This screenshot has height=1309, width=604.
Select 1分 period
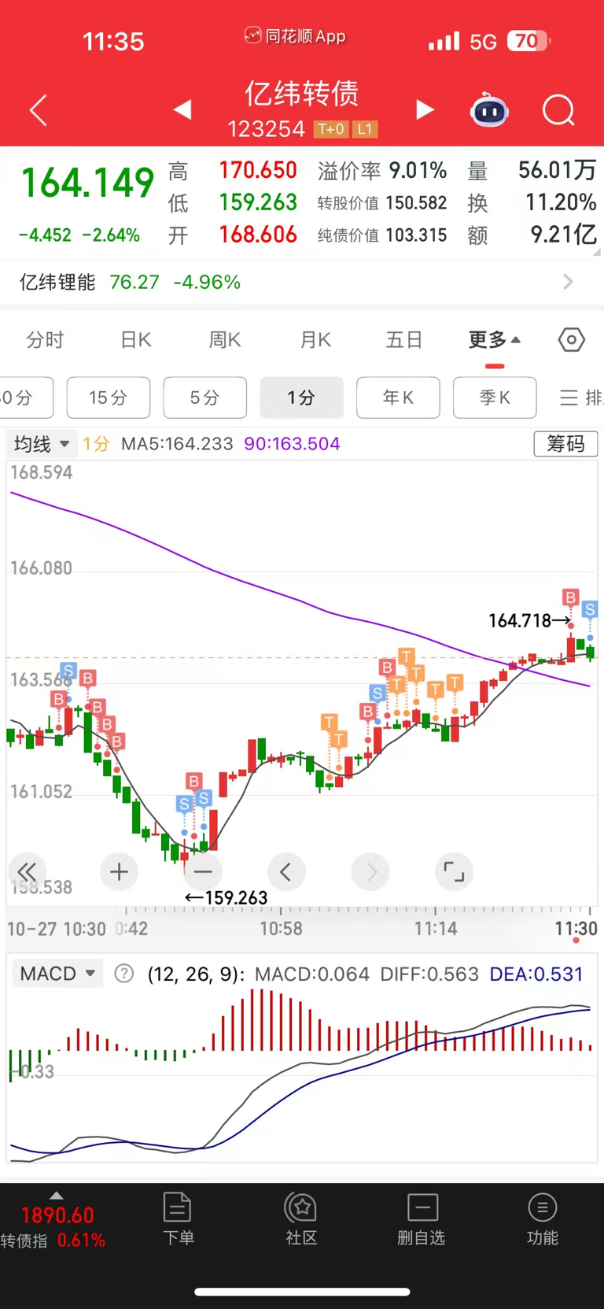[x=301, y=398]
